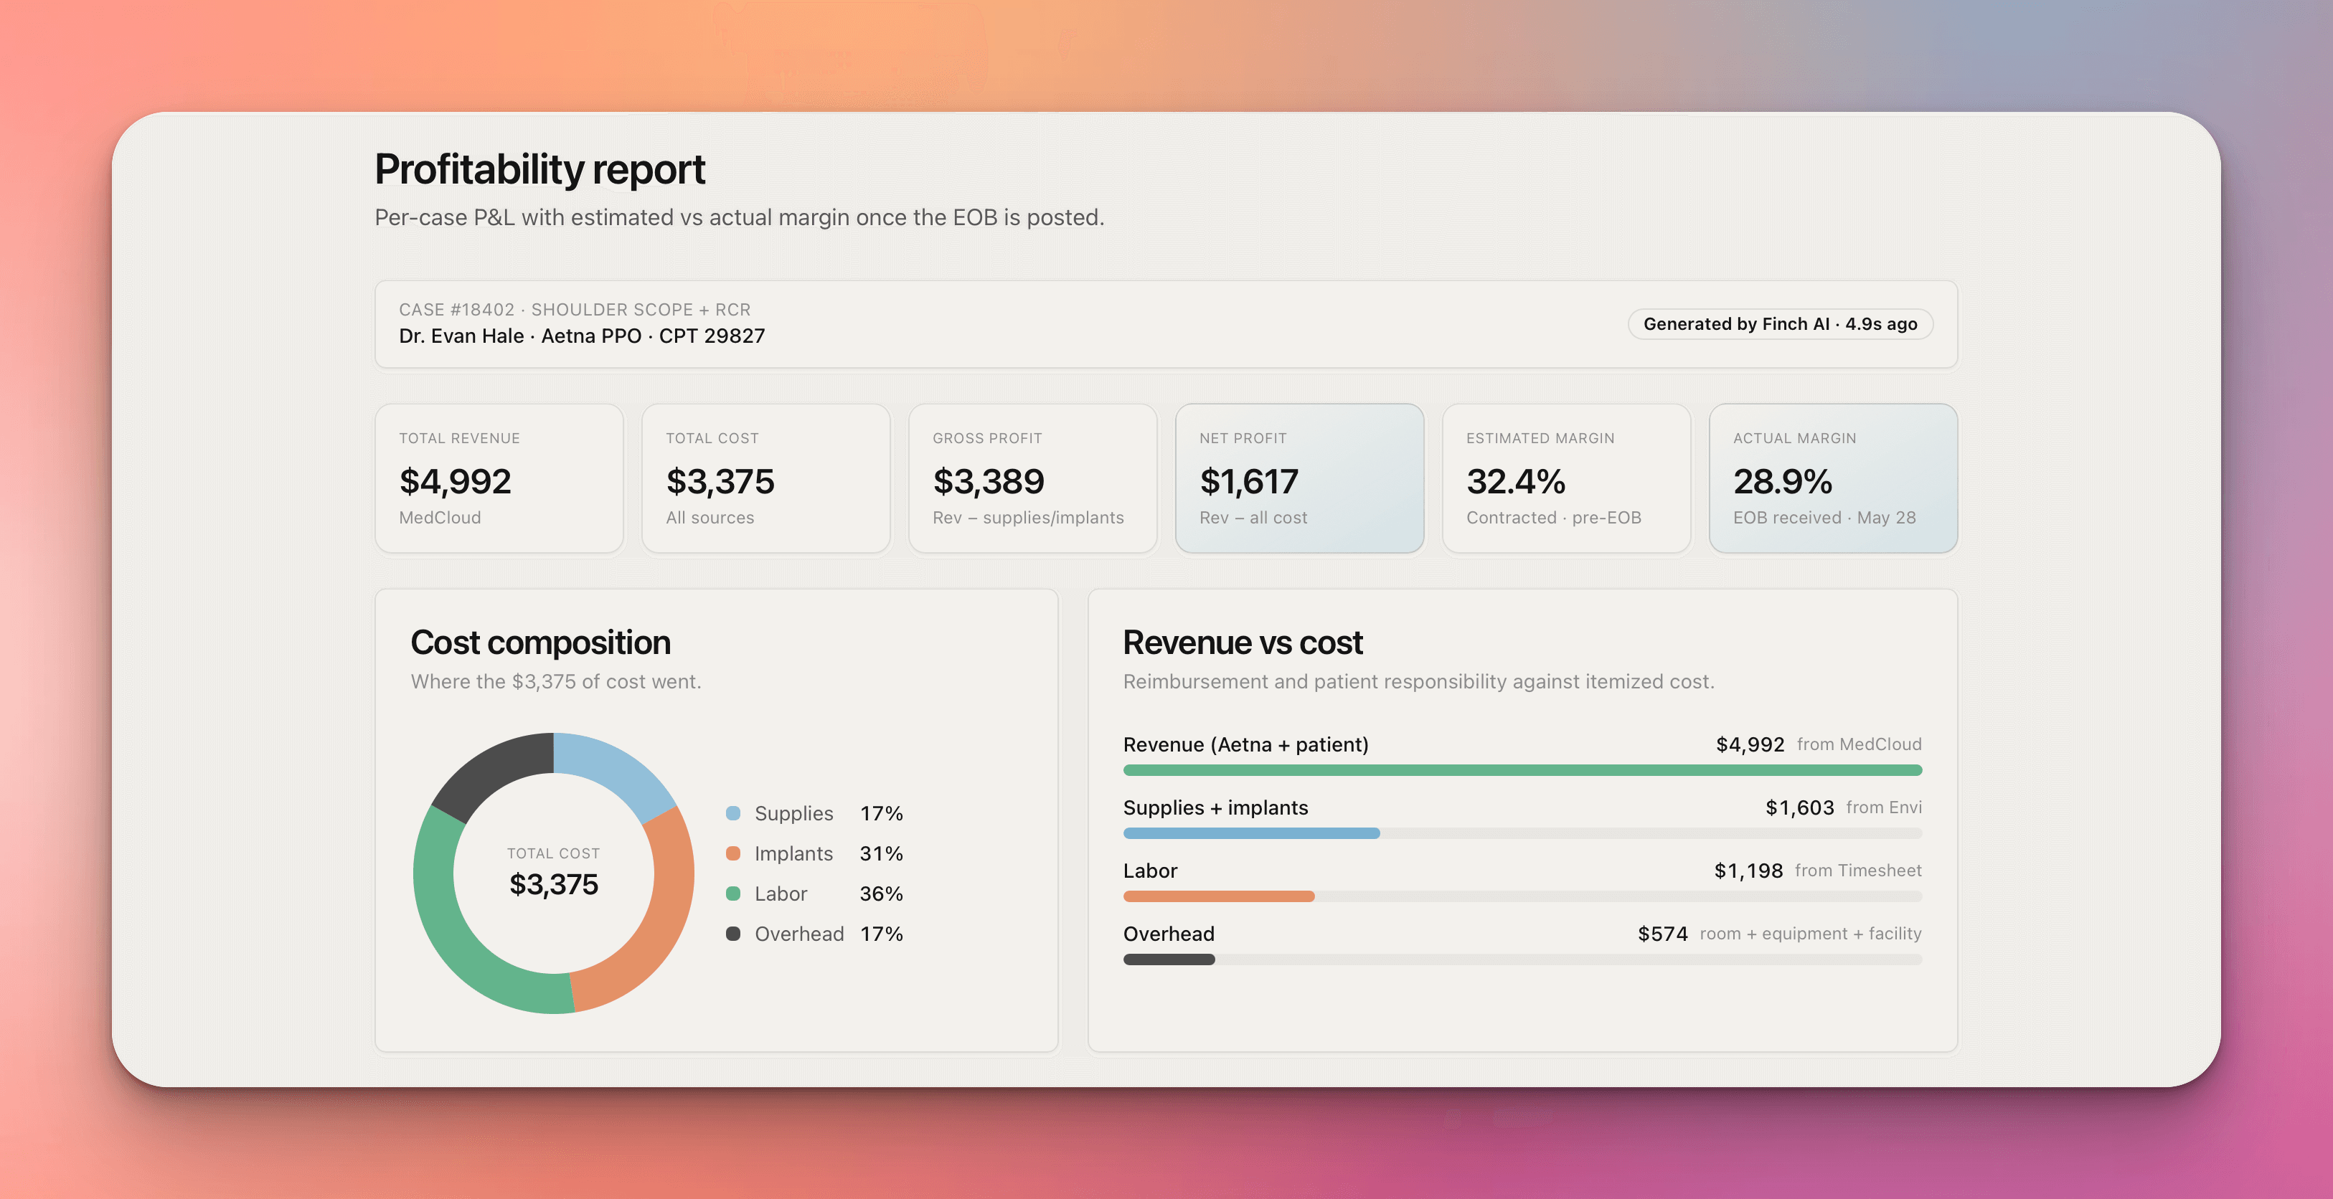Click Dr. Evan Hale · Aetna PPO text
Screen dimensions: 2333x1199
point(521,336)
